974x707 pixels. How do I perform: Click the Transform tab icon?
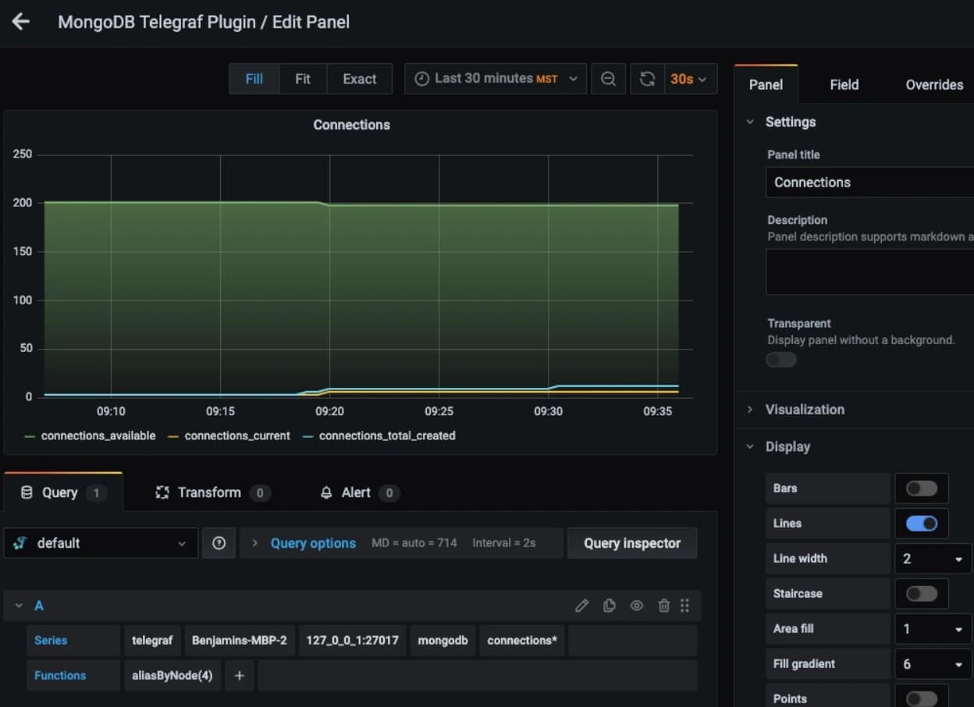pos(162,492)
